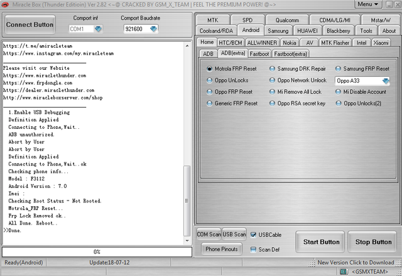Switch to the Coolsand/RDA tab

[216, 31]
